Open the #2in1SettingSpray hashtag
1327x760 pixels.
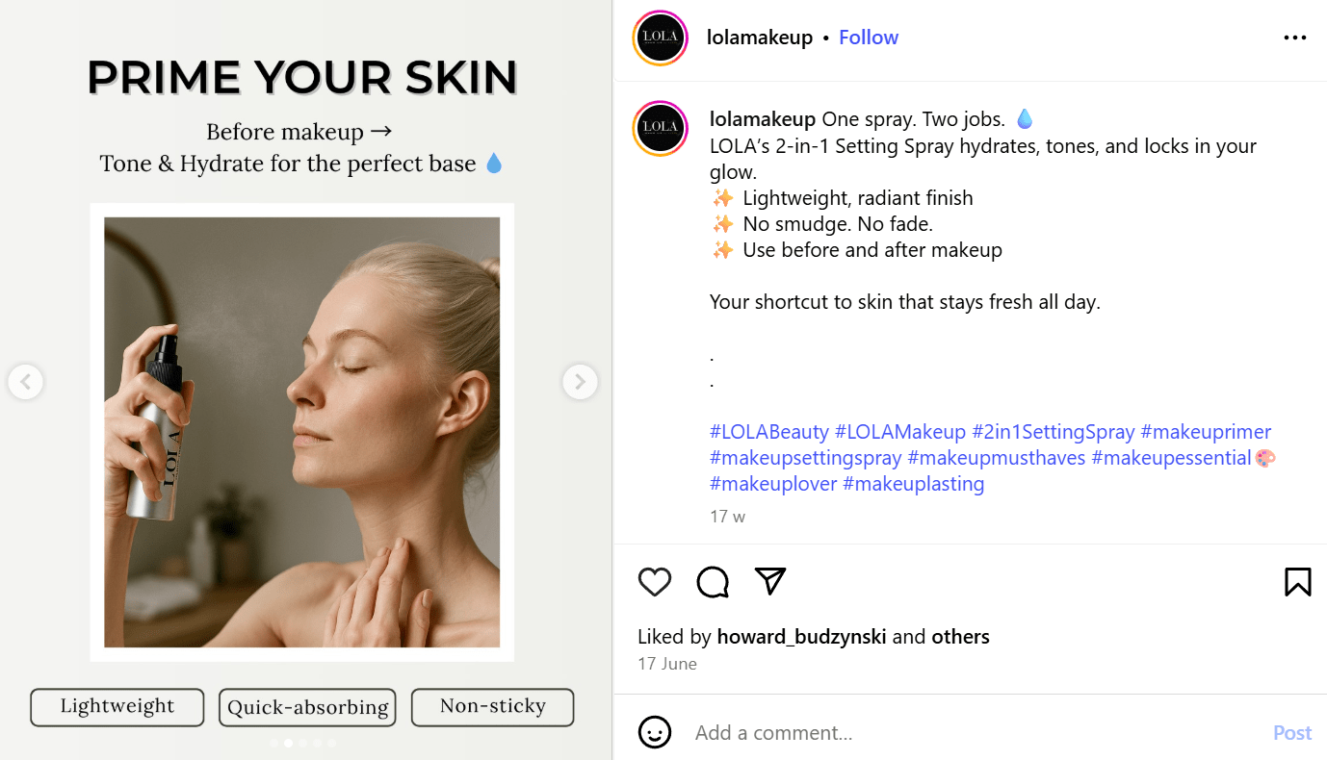[x=1053, y=432]
